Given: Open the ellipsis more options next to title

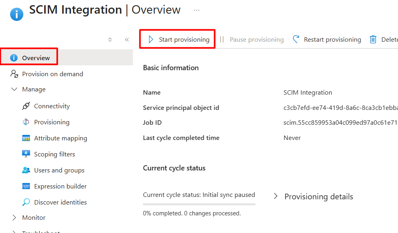Looking at the screenshot, I should click(x=196, y=10).
